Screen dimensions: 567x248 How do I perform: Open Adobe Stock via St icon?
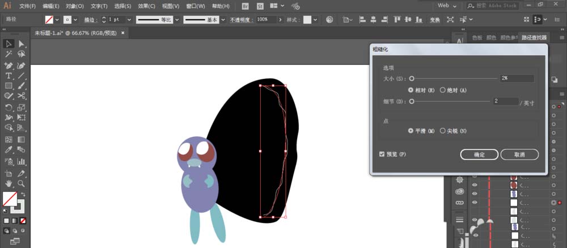coord(260,6)
